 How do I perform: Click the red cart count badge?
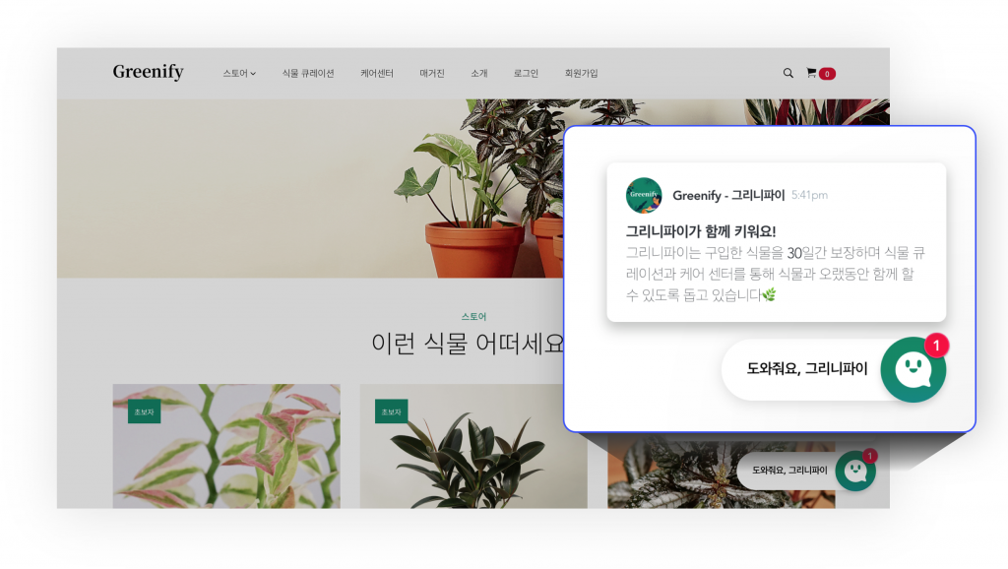[827, 74]
